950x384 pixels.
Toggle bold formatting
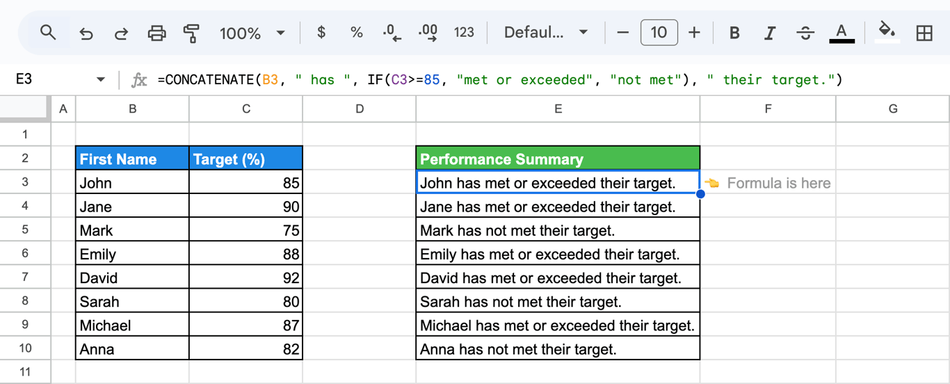point(734,33)
